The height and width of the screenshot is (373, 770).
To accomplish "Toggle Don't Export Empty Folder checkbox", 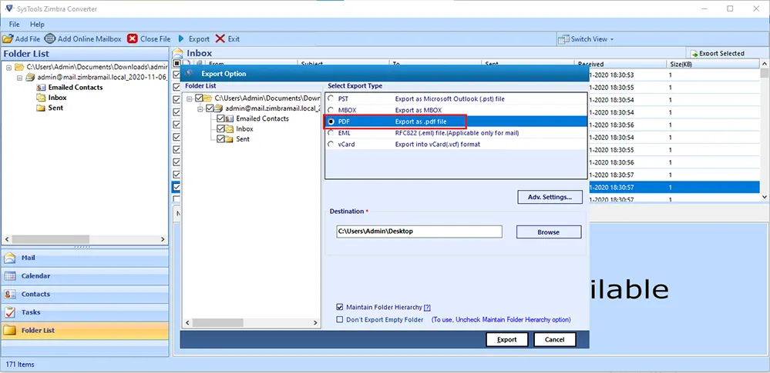I will coord(339,320).
